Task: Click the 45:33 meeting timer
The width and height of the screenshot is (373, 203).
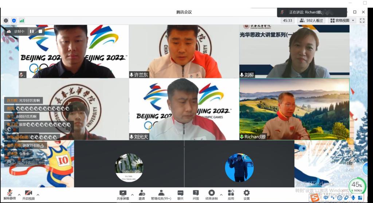Action: [x=287, y=21]
